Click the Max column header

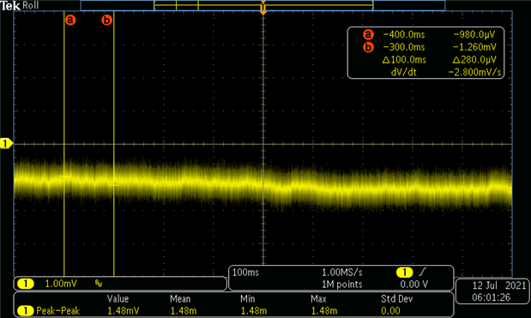coord(318,299)
